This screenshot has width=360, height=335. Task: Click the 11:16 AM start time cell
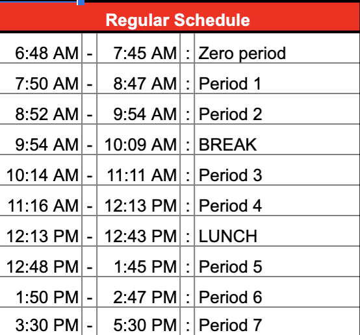41,201
